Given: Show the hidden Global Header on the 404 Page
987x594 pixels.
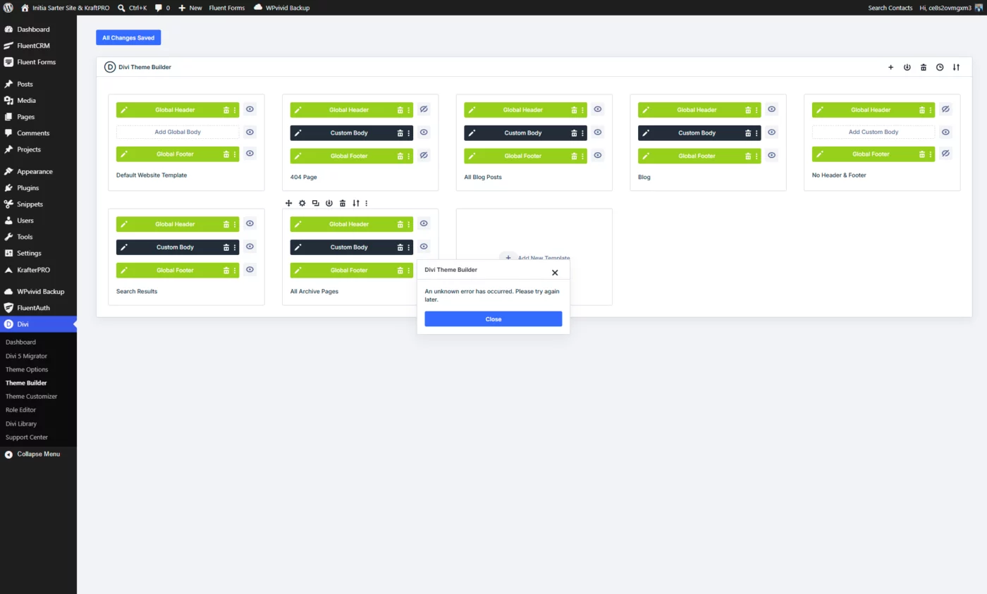Looking at the screenshot, I should tap(424, 109).
